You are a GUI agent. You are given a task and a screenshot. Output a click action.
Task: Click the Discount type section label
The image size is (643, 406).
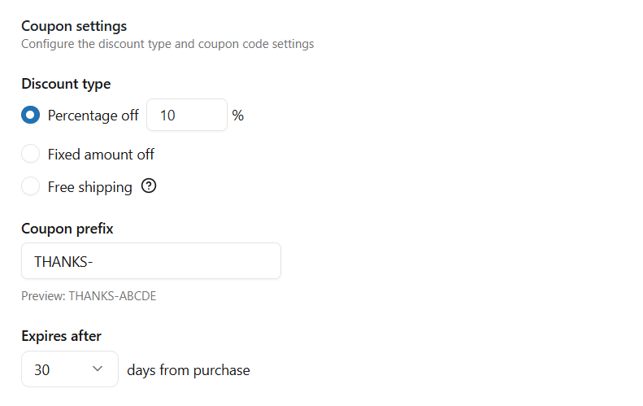[66, 84]
